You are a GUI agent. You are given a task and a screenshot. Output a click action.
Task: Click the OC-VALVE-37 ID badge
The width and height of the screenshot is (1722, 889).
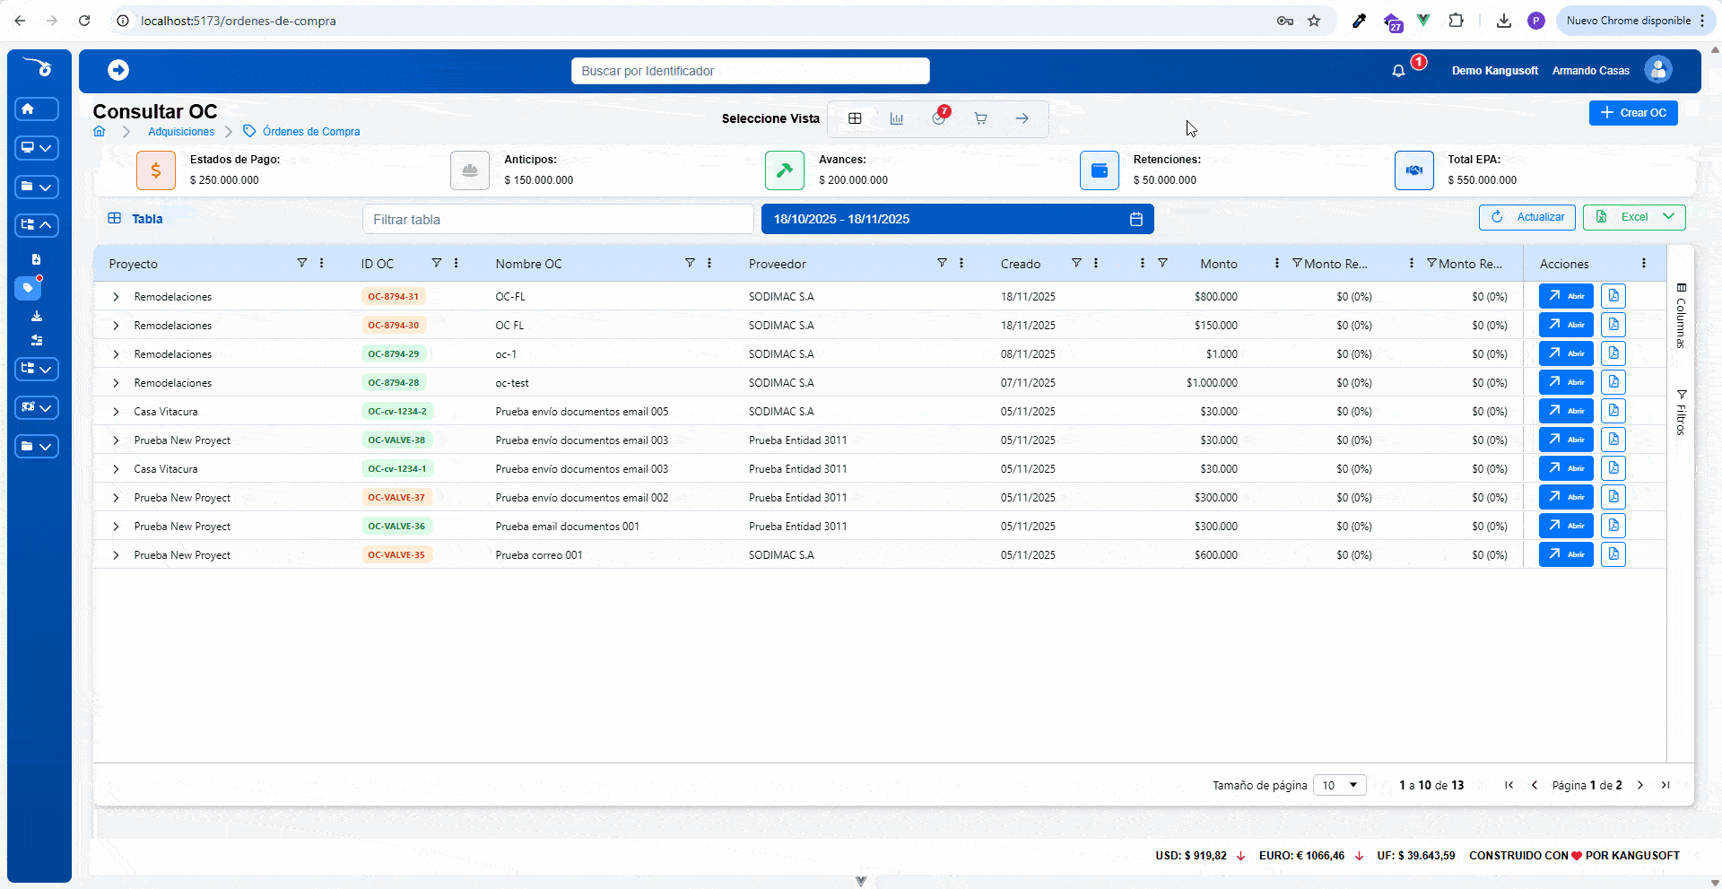[x=396, y=497]
